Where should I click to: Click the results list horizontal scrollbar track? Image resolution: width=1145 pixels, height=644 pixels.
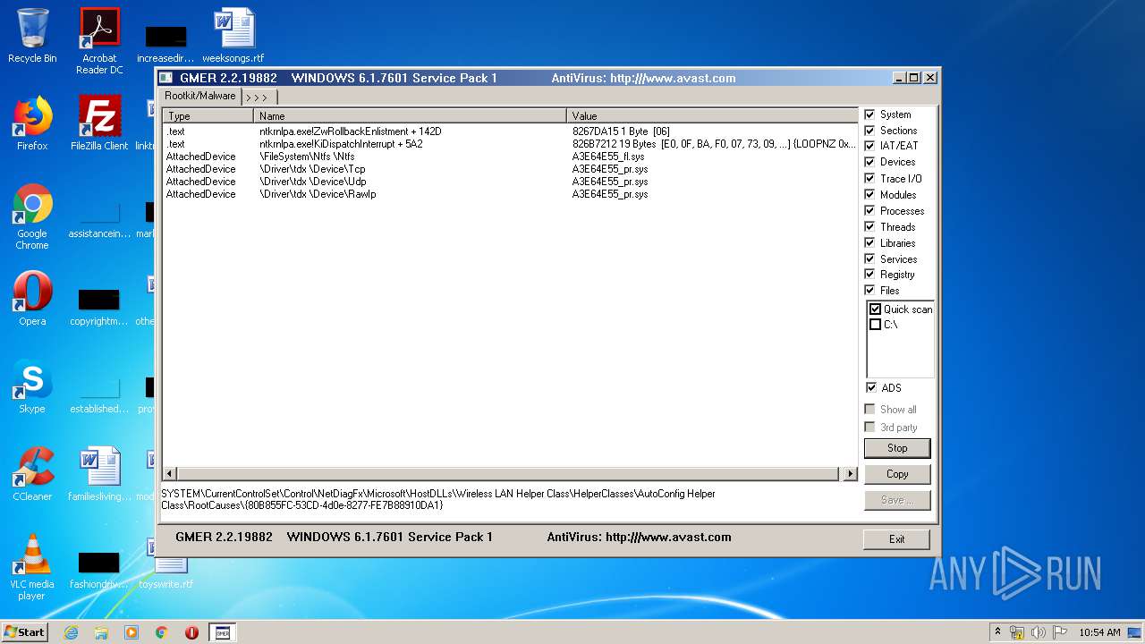[x=510, y=473]
